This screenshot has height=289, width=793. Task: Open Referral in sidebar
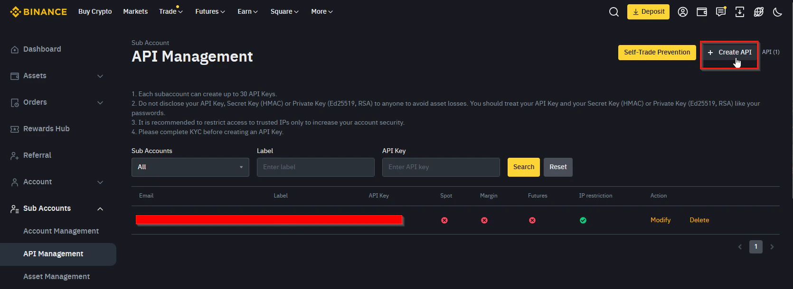[x=38, y=155]
